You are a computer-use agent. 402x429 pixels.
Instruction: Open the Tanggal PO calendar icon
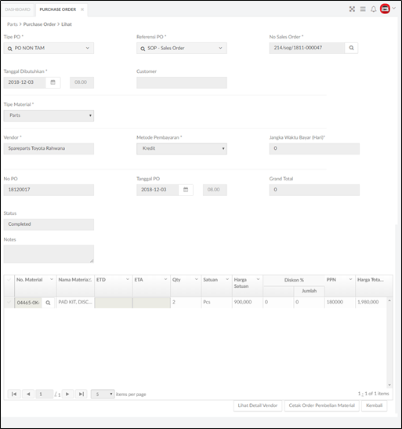[186, 190]
